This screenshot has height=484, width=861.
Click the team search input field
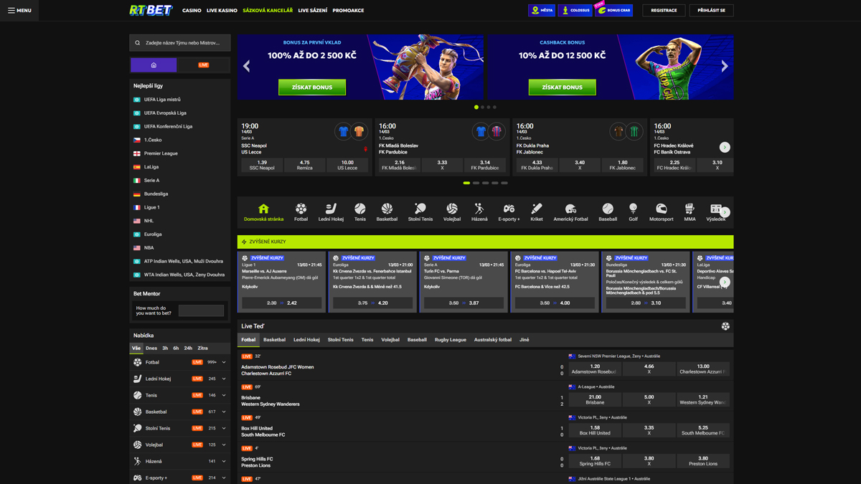click(x=185, y=43)
